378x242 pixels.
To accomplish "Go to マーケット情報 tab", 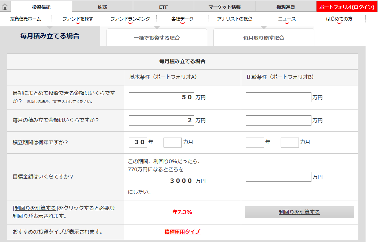I will (x=225, y=7).
